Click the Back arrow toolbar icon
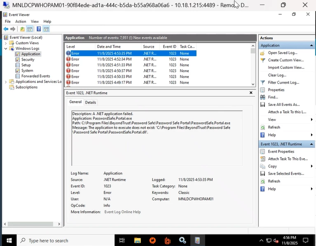 pos(6,29)
